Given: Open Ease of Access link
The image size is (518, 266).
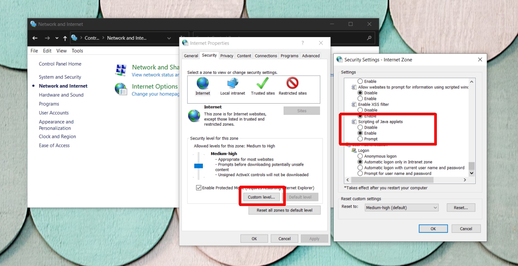Looking at the screenshot, I should tap(54, 146).
